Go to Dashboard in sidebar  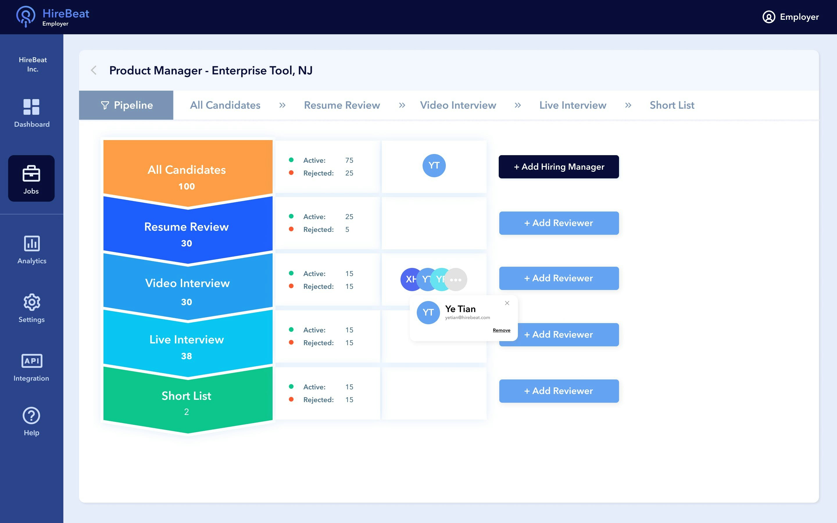[x=31, y=113]
